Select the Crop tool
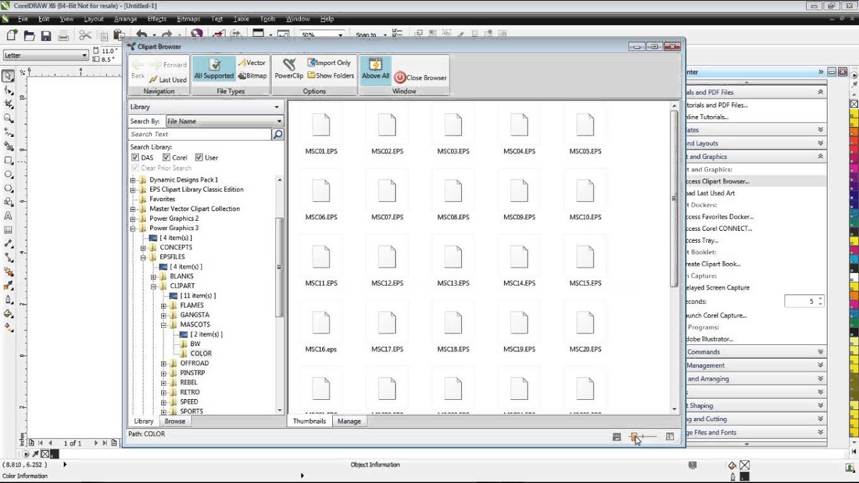 (9, 104)
